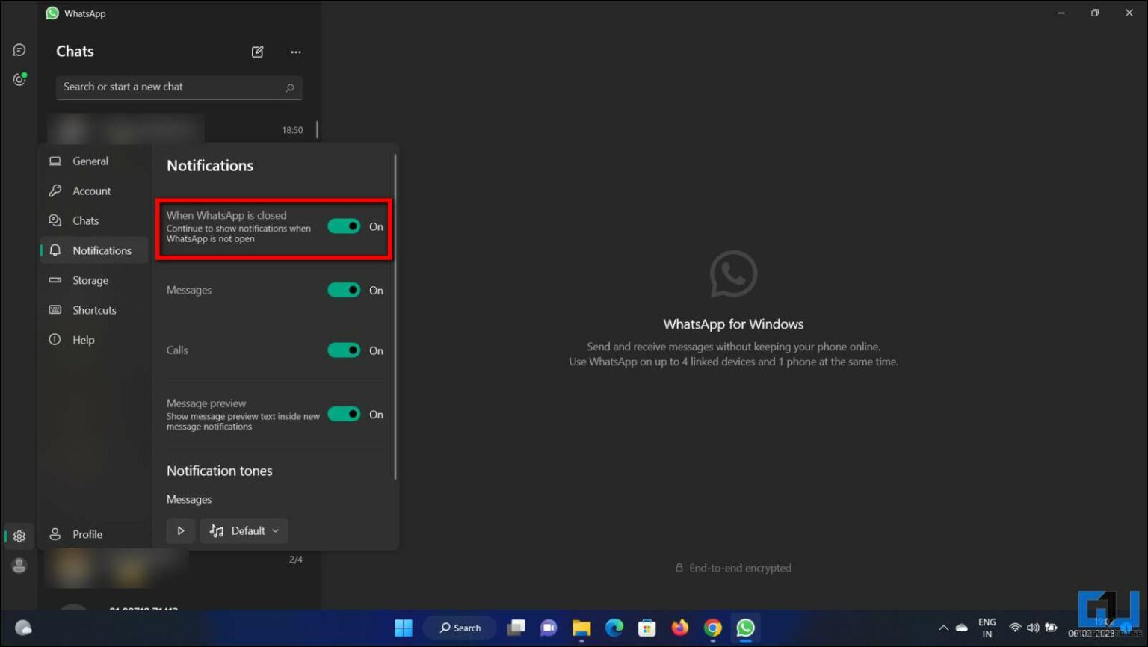Click the three-dot options menu icon

296,52
